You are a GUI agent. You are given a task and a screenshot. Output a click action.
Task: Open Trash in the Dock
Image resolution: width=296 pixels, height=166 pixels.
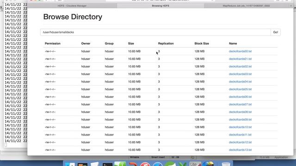pyautogui.click(x=226, y=164)
